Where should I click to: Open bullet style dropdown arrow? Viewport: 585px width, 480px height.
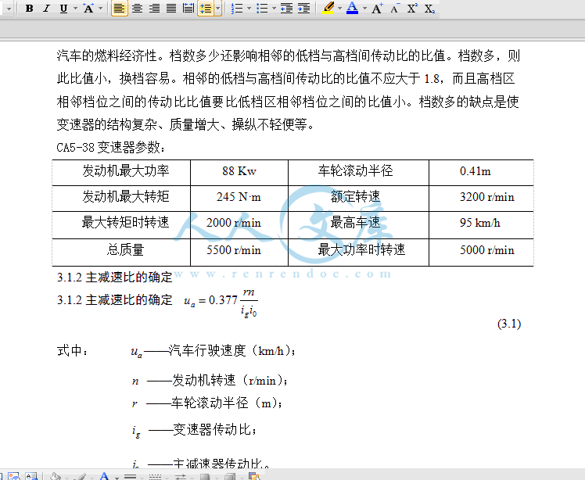(275, 8)
